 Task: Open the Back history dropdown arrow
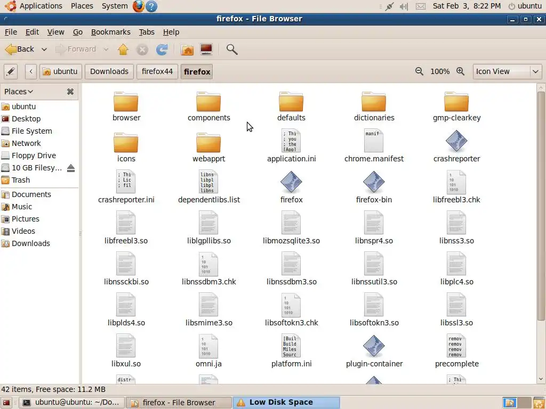click(x=44, y=50)
